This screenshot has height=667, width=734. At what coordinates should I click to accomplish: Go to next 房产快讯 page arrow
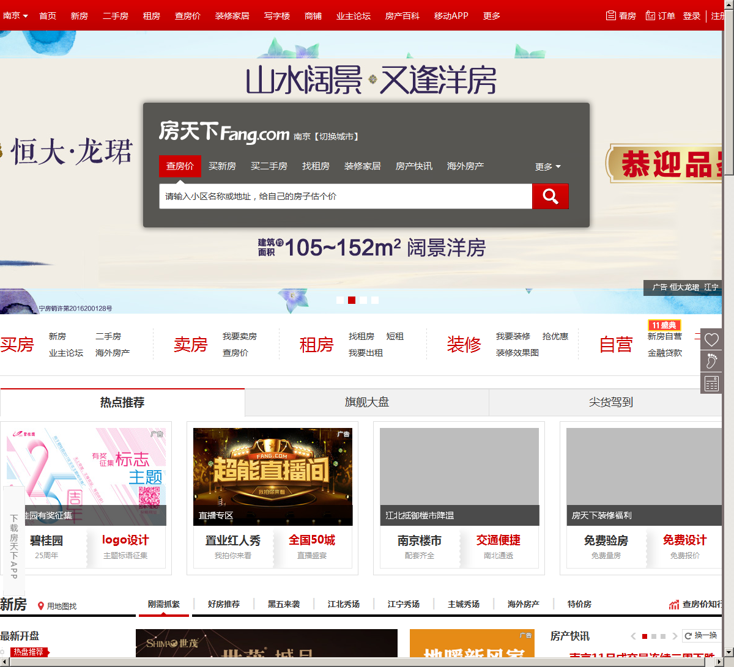(675, 636)
